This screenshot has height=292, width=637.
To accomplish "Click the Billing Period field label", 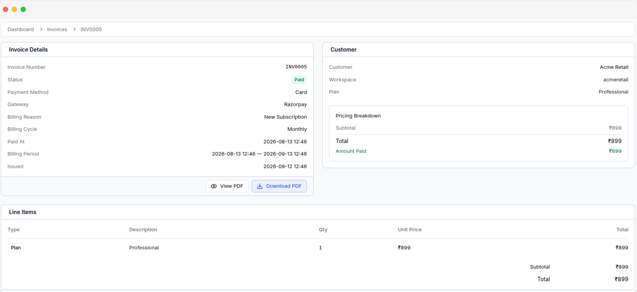I will [23, 154].
